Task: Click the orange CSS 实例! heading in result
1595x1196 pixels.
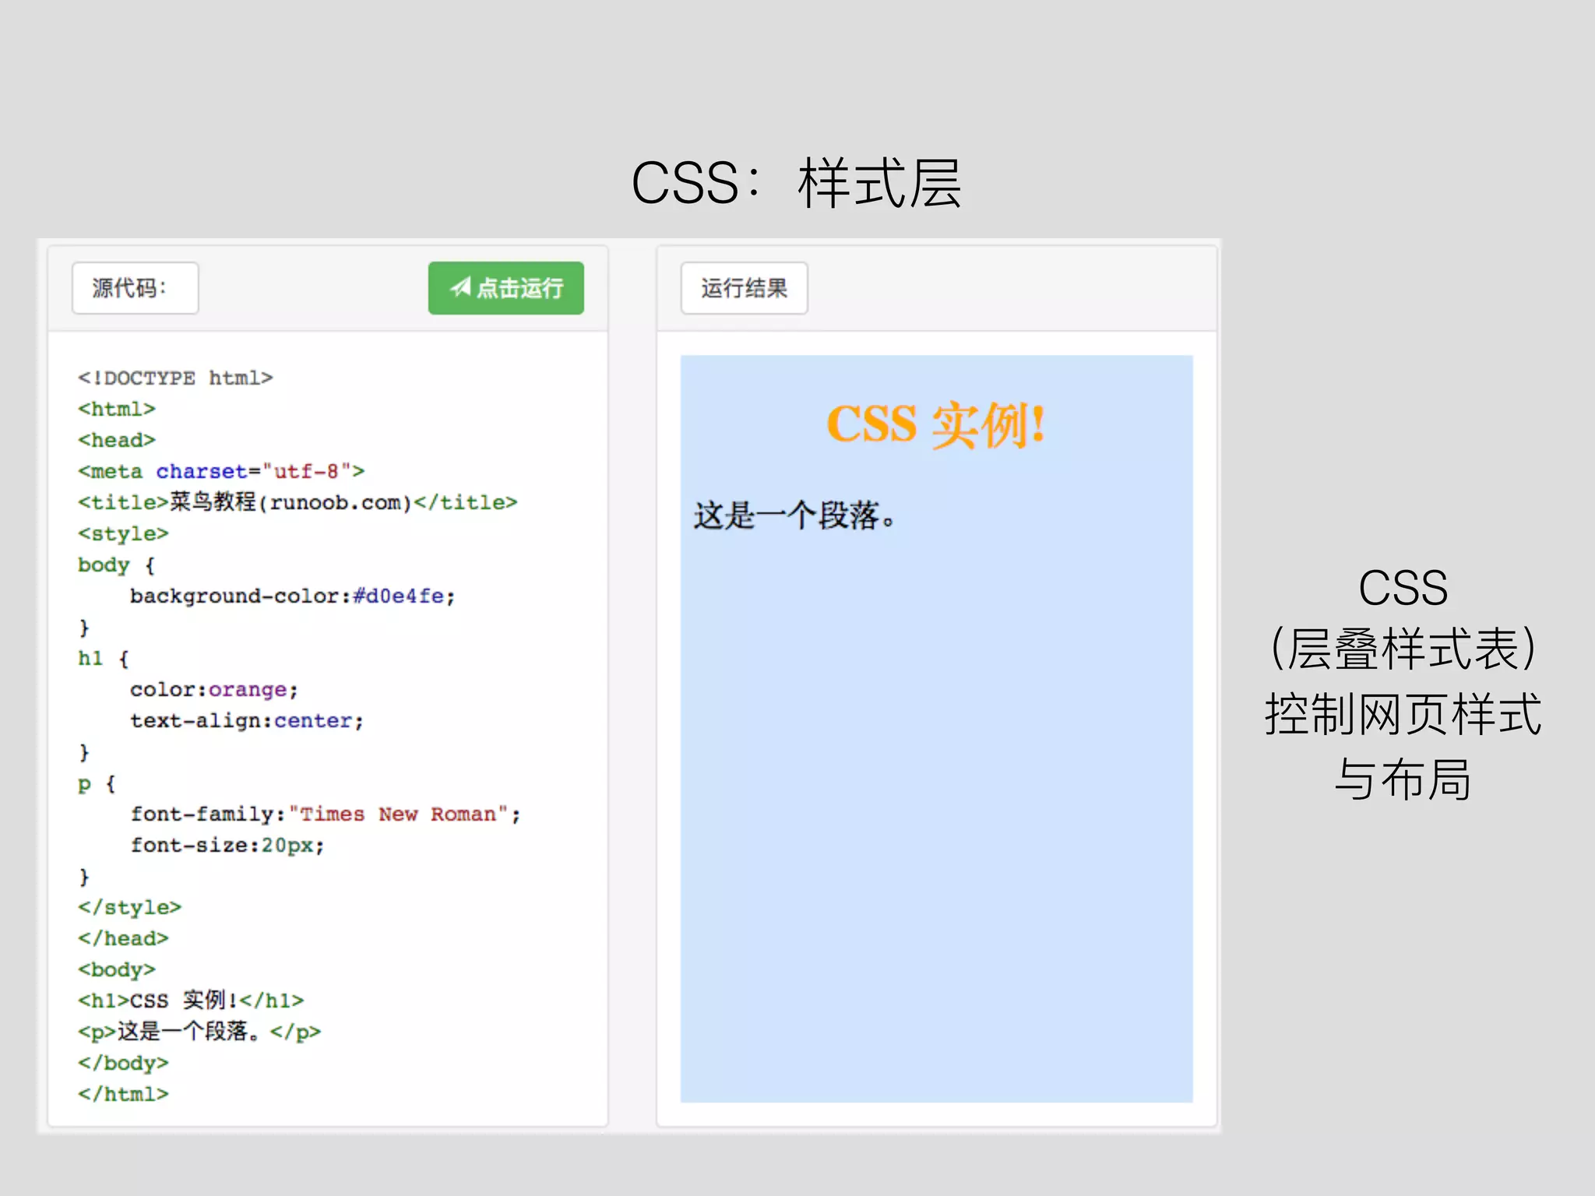Action: [x=935, y=425]
